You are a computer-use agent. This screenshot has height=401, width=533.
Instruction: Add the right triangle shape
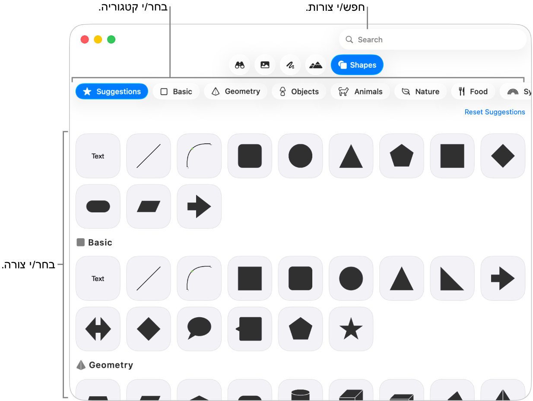point(452,278)
